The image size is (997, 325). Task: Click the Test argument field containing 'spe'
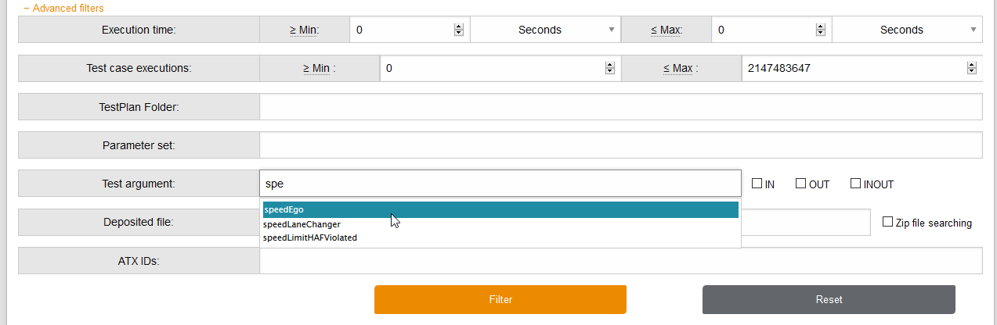[500, 184]
